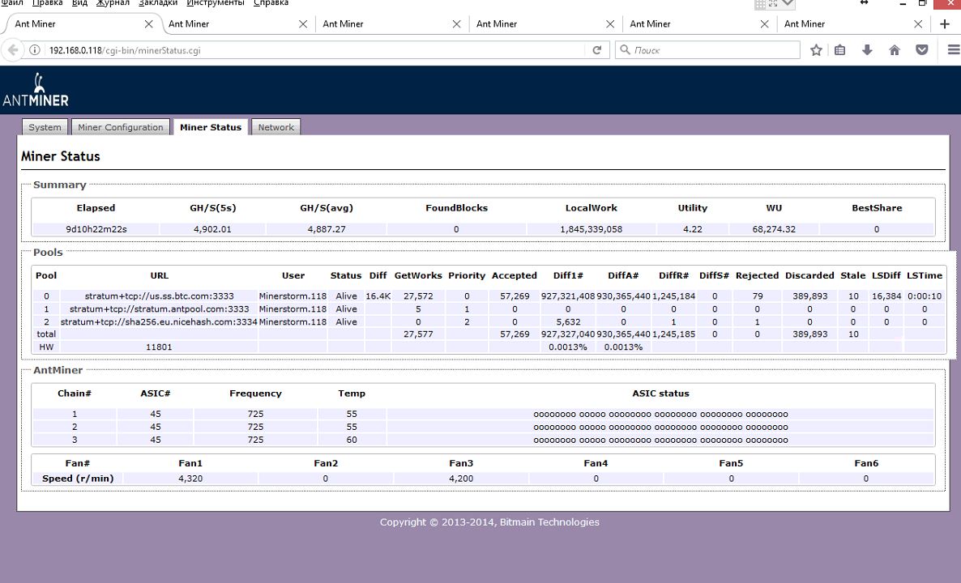The width and height of the screenshot is (961, 583).
Task: Open the Правка menu
Action: pos(47,3)
